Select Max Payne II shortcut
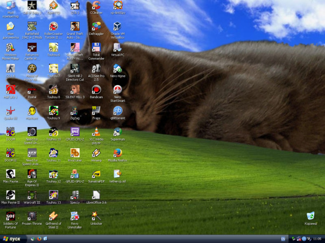325x243 pixels. pyautogui.click(x=10, y=195)
